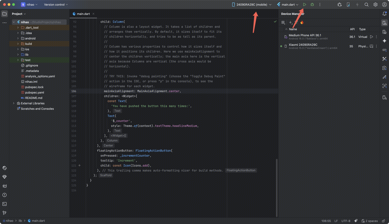Click the Search Everywhere magnifier icon

click(366, 5)
